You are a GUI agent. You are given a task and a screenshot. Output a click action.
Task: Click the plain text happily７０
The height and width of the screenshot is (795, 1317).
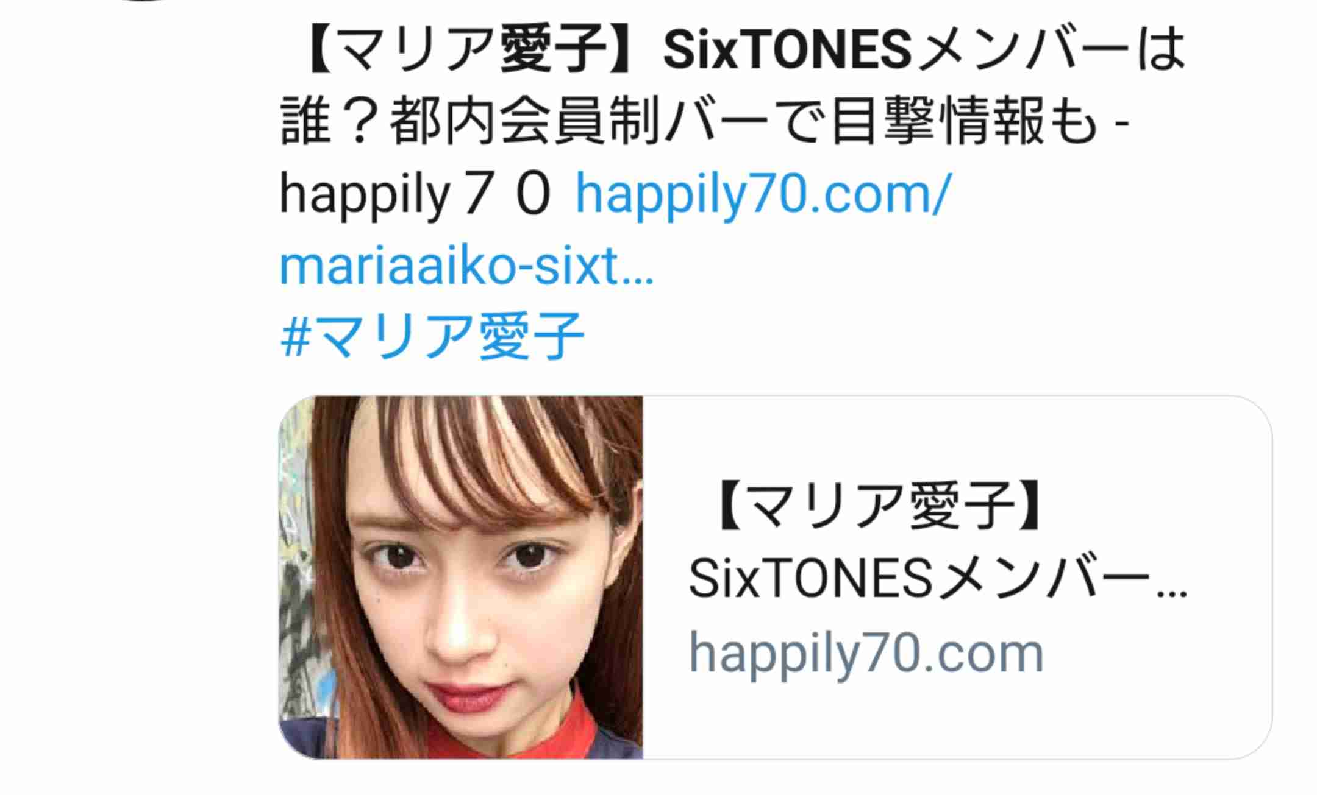[x=416, y=195]
